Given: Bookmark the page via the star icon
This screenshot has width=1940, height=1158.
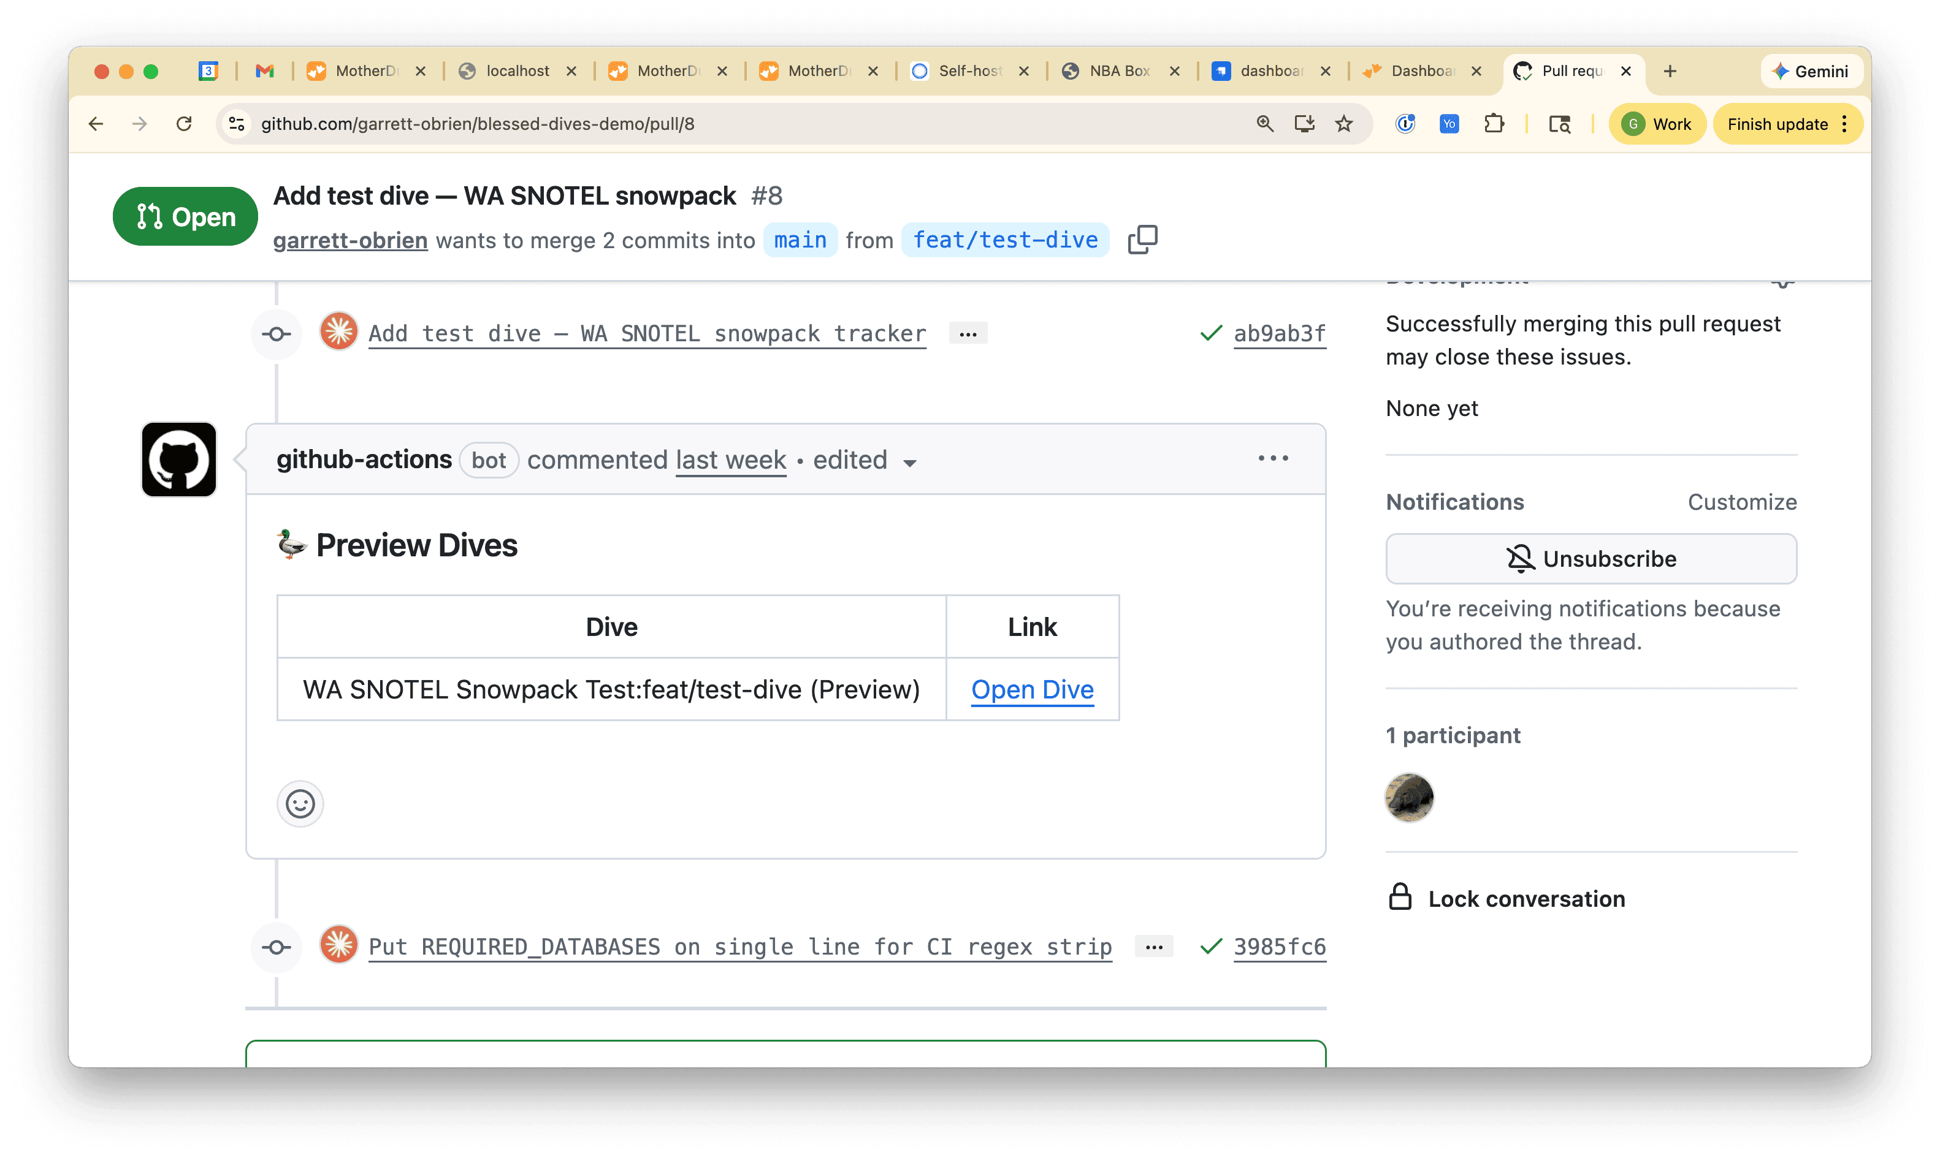Looking at the screenshot, I should [x=1345, y=123].
